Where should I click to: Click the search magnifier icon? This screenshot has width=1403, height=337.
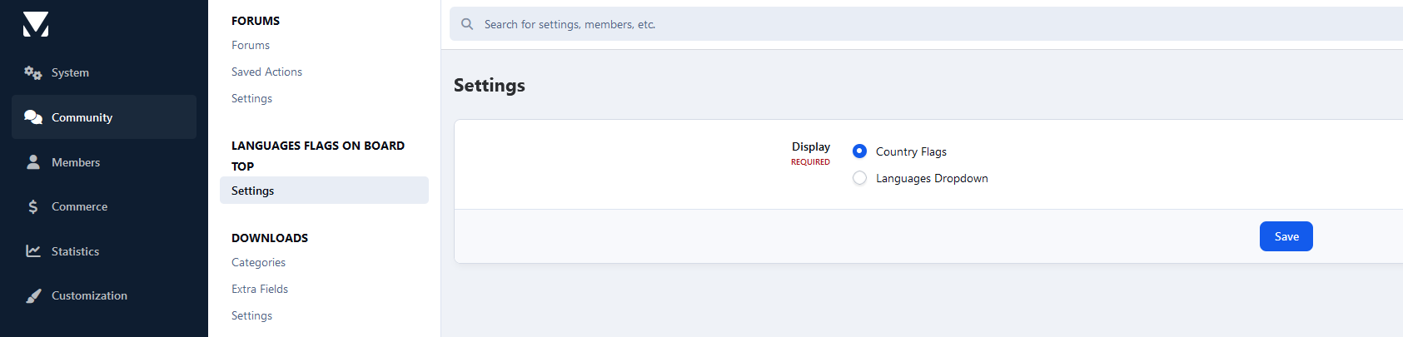tap(467, 24)
